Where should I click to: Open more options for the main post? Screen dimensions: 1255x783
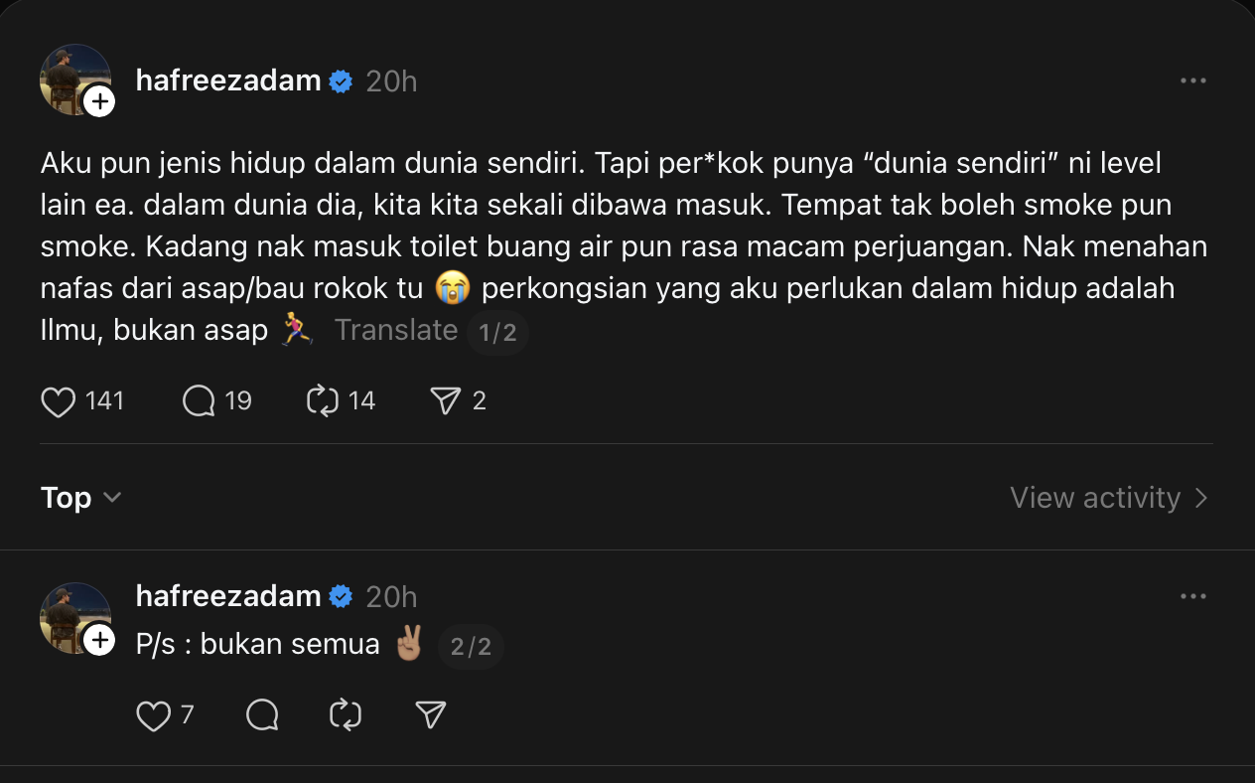click(x=1192, y=81)
